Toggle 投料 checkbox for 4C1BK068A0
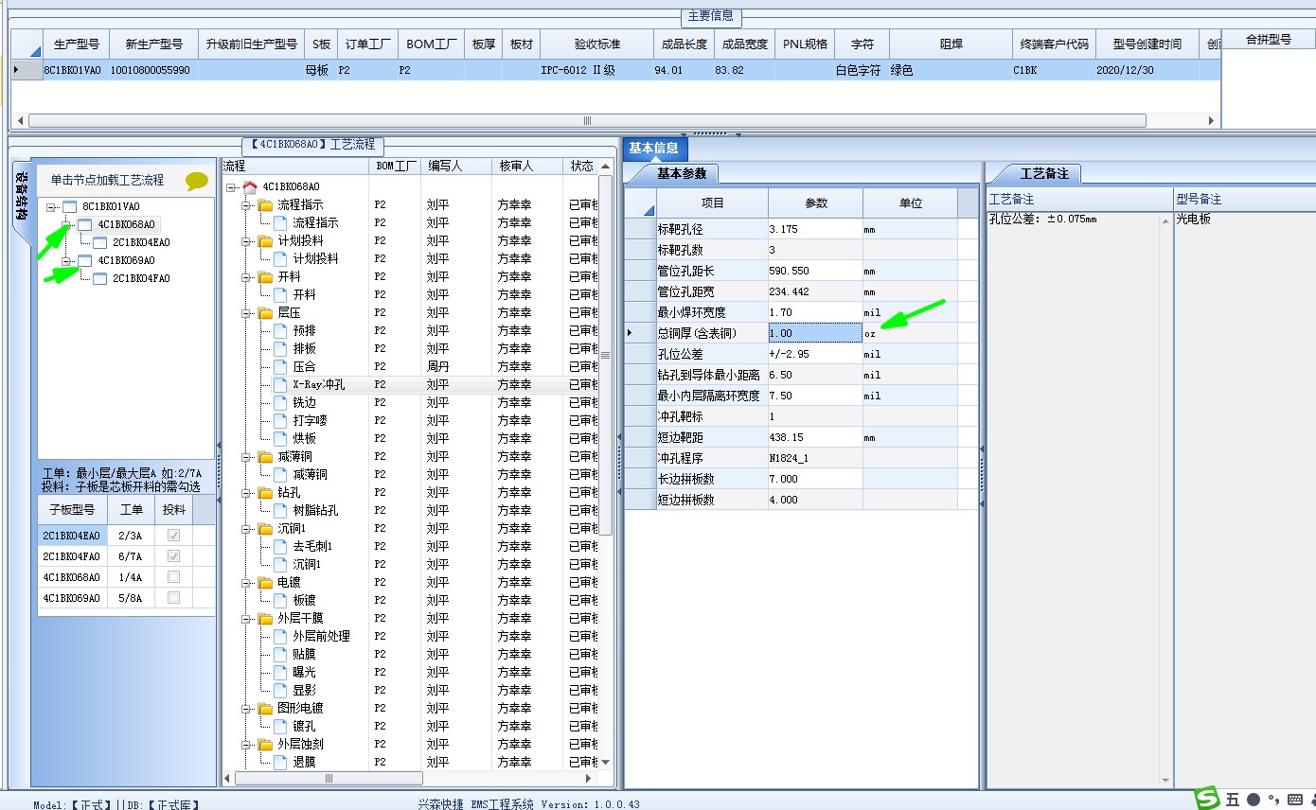 173,577
